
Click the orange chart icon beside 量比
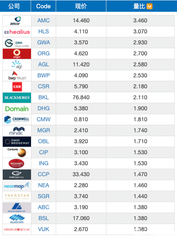150,6
